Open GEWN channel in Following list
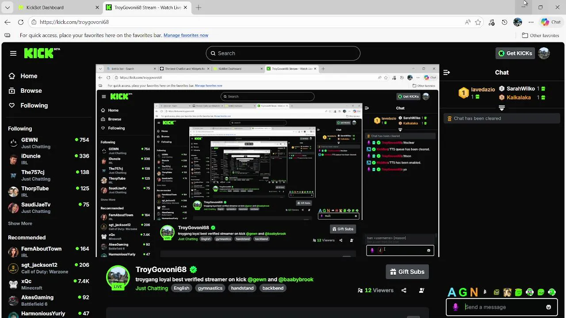Image resolution: width=566 pixels, height=318 pixels. 49,143
